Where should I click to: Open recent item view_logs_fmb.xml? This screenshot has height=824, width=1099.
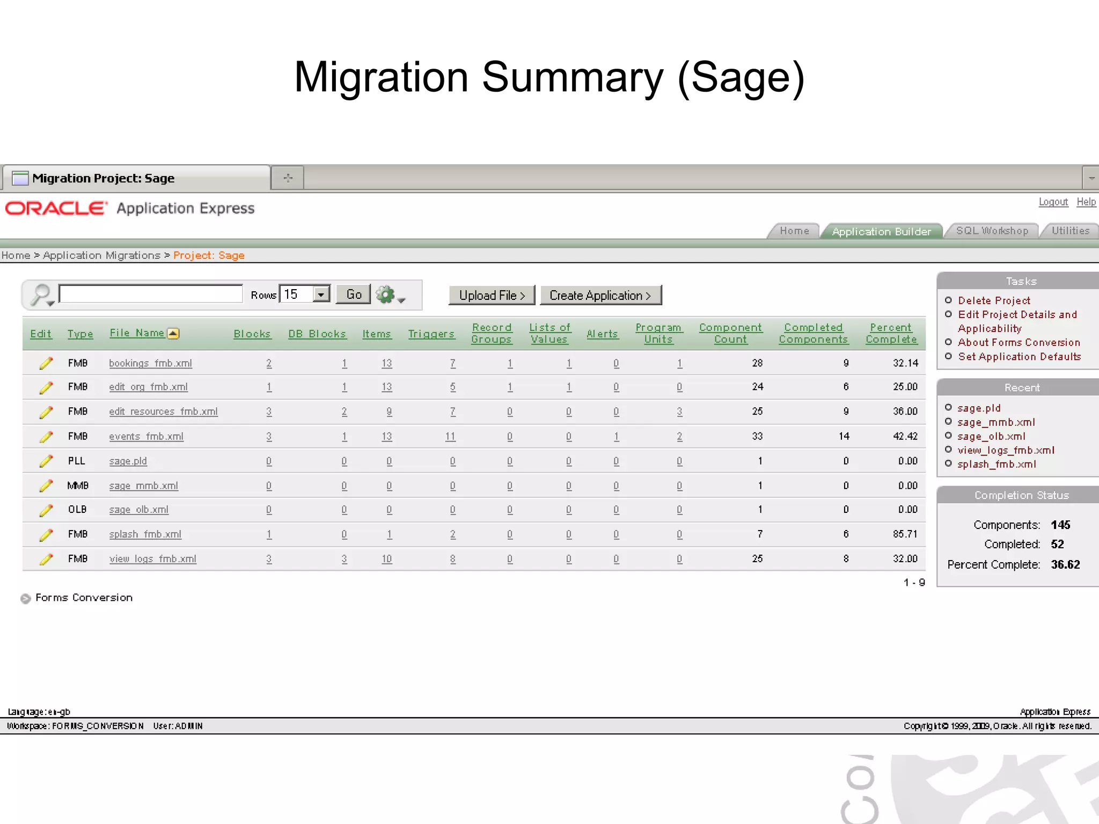pos(1006,450)
